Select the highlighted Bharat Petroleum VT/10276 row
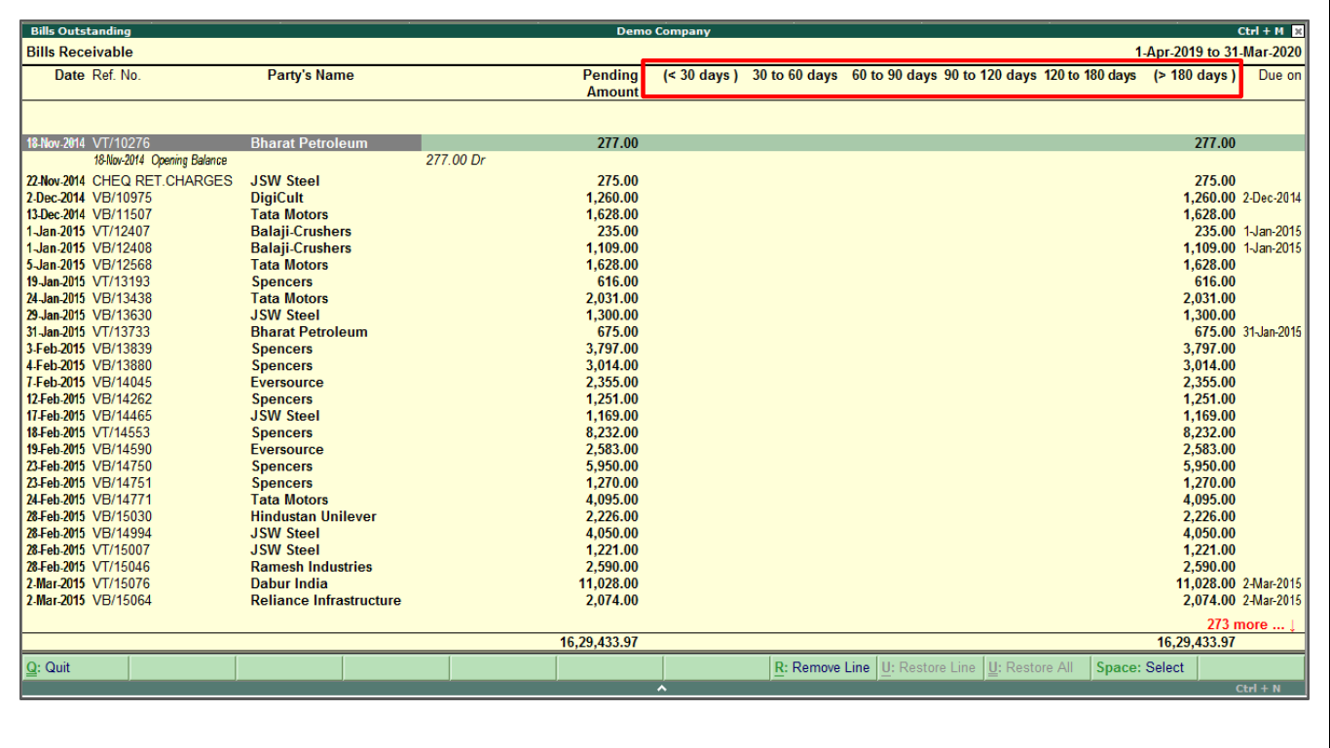The height and width of the screenshot is (748, 1330). 663,143
